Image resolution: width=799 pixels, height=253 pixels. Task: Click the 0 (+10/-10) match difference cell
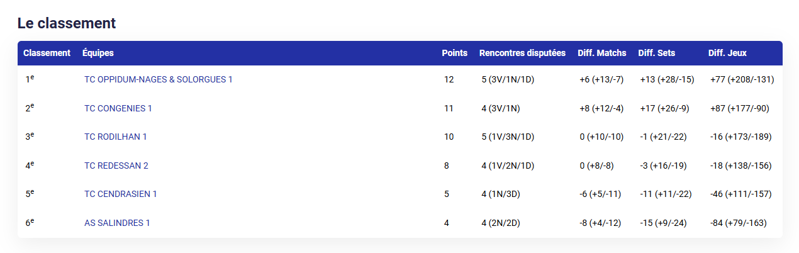click(x=601, y=137)
